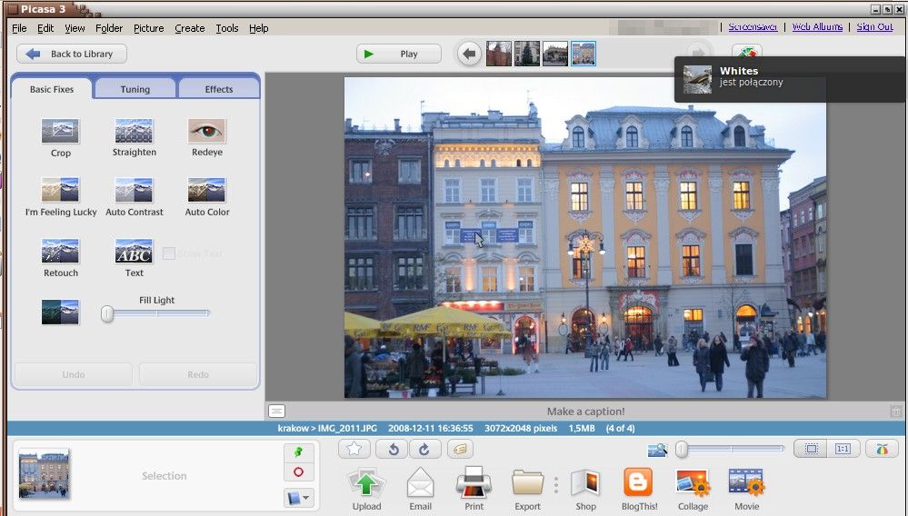Delete caption with trash icon
This screenshot has height=516, width=908.
tap(895, 412)
